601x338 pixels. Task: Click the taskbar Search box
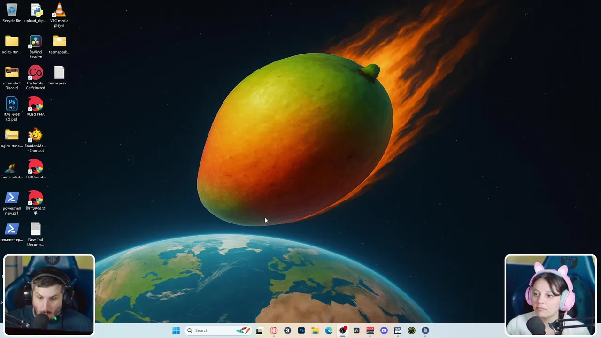tap(218, 330)
